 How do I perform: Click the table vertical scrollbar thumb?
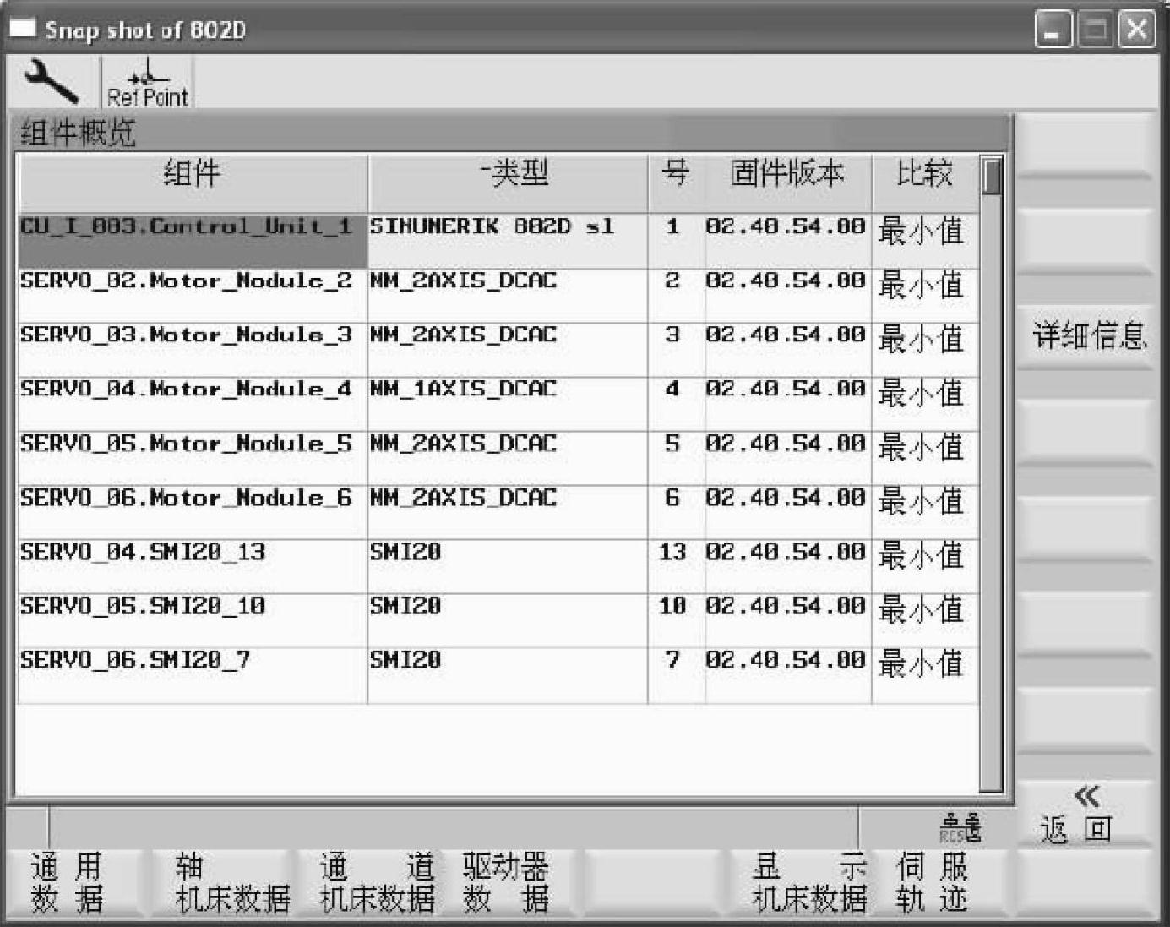pyautogui.click(x=993, y=176)
